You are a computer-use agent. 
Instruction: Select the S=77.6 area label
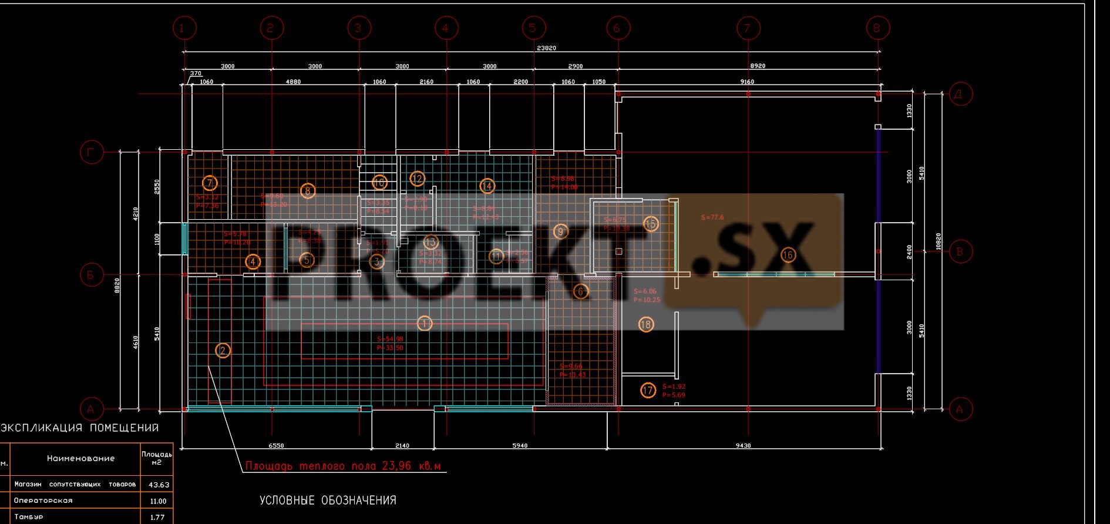click(x=712, y=217)
